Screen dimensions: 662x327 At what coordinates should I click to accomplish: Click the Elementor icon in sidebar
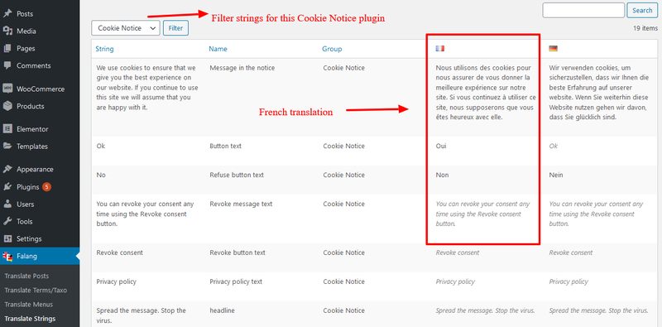(x=7, y=129)
